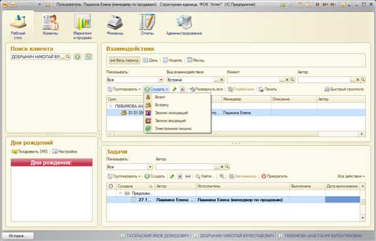Expand the Группировать dropdown in Задачи
Screen dimensions: 376x241
click(x=124, y=177)
